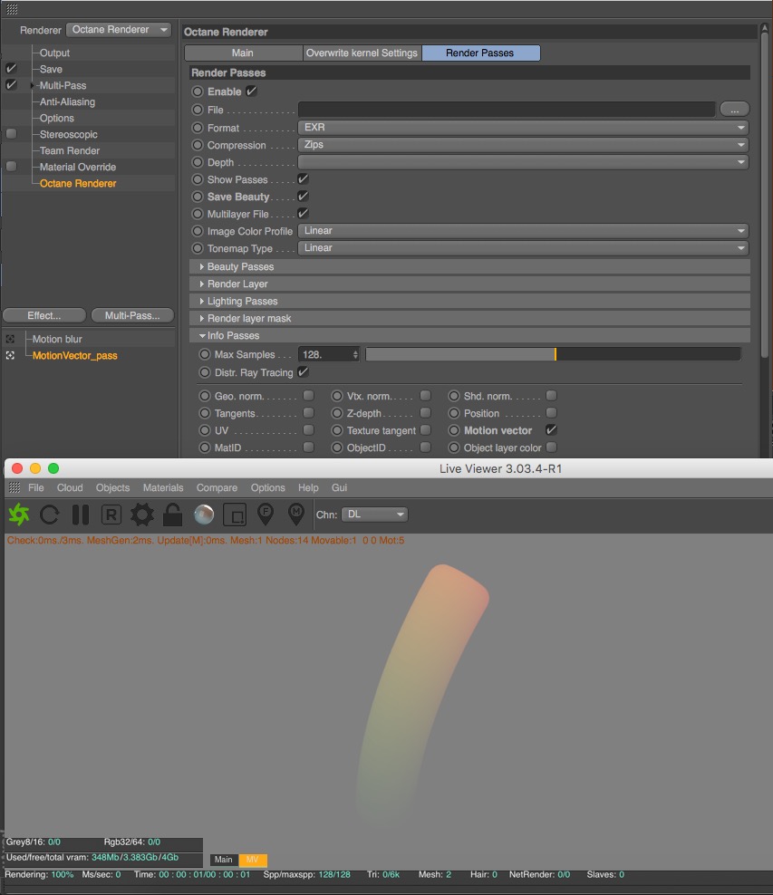773x895 pixels.
Task: Open the Compression Zips dropdown
Action: tap(523, 144)
